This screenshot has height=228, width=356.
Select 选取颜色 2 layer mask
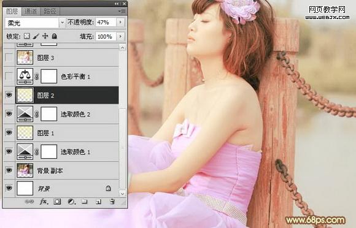click(x=49, y=114)
